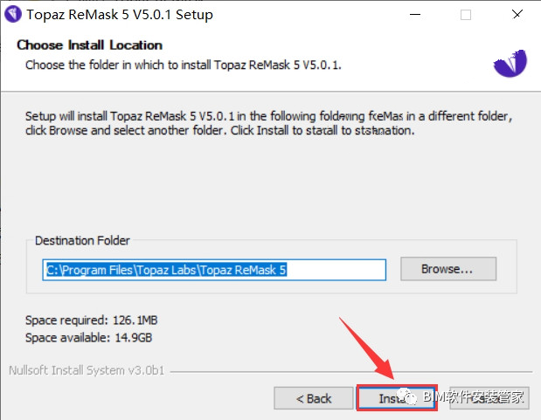Click the Nullsoft Install System v3.0b1 label
The height and width of the screenshot is (420, 541).
pos(87,370)
